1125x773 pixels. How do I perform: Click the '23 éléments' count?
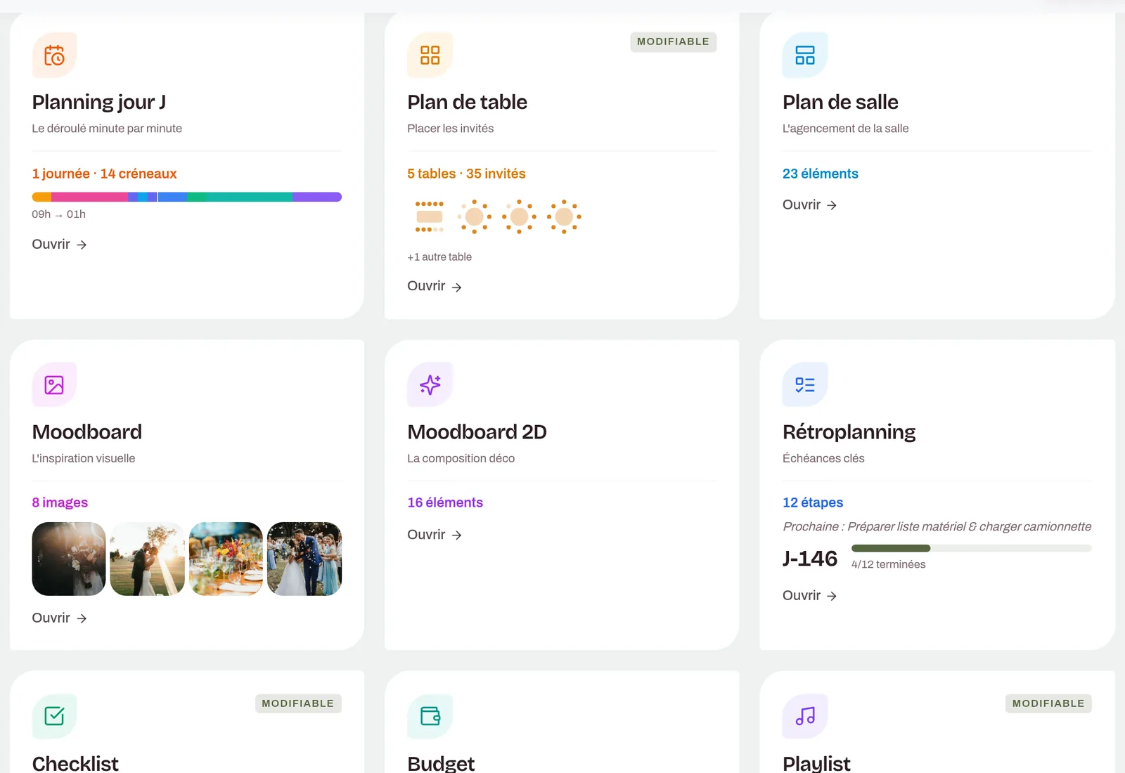(x=821, y=174)
